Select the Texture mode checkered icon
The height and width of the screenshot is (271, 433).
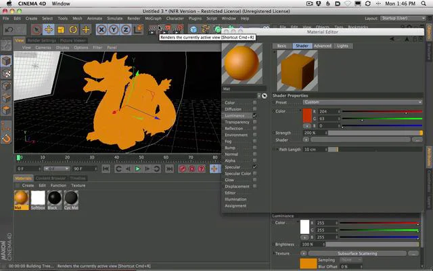6,74
